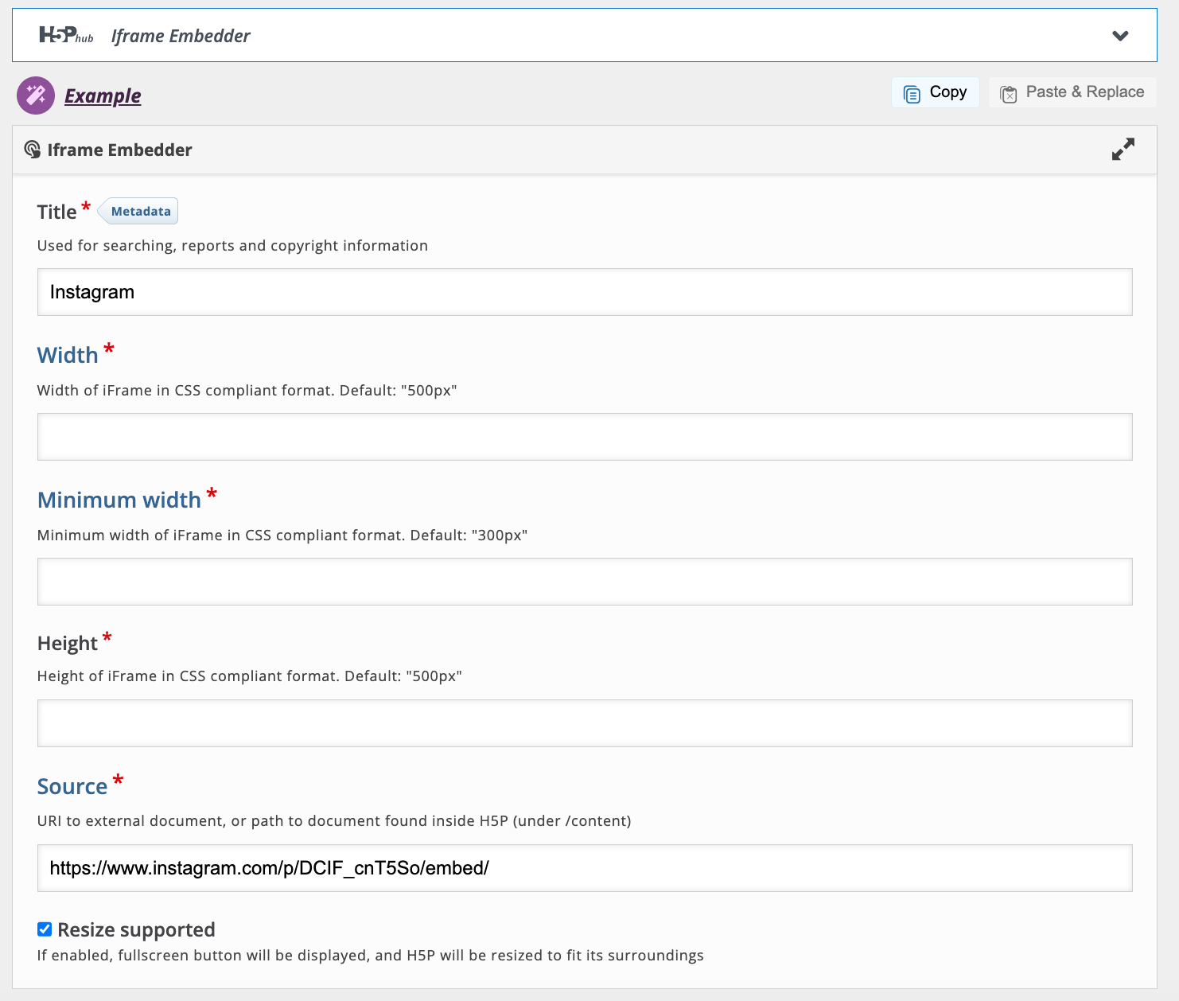Click the Iframe Embedder panel header icon
The width and height of the screenshot is (1179, 1001).
pyautogui.click(x=33, y=150)
